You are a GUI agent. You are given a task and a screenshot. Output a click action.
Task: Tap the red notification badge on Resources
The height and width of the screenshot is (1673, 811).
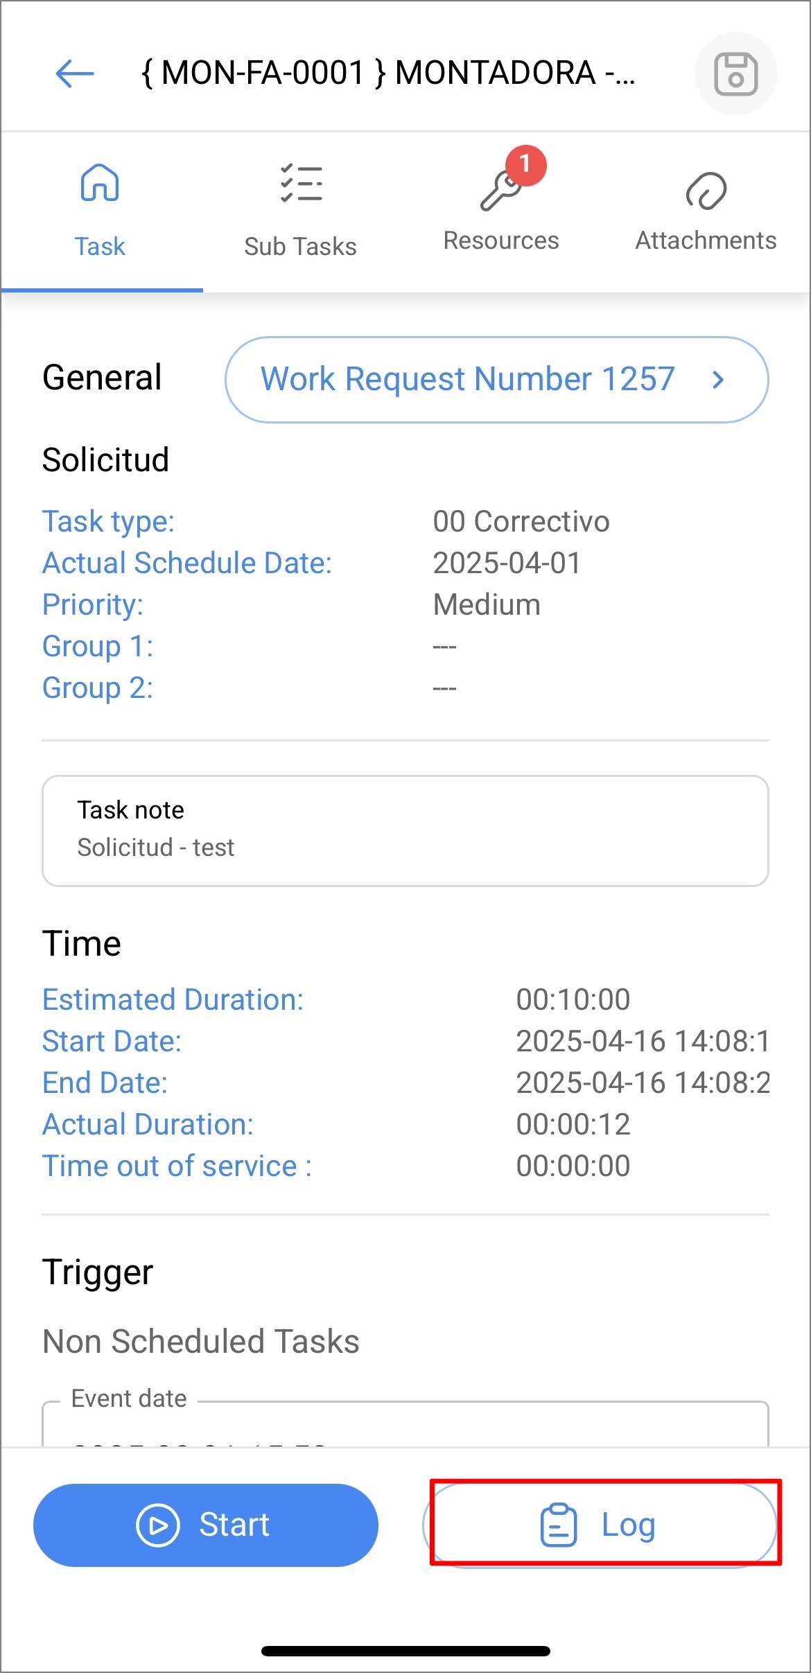(526, 165)
